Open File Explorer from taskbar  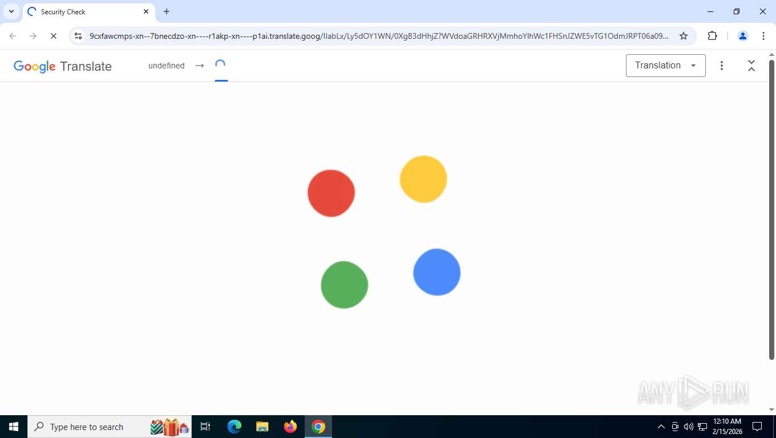click(x=262, y=427)
